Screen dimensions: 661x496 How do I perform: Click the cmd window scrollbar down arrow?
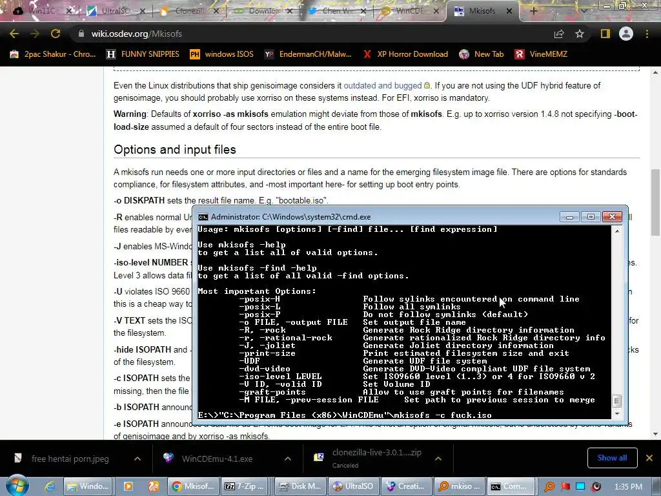coord(617,414)
